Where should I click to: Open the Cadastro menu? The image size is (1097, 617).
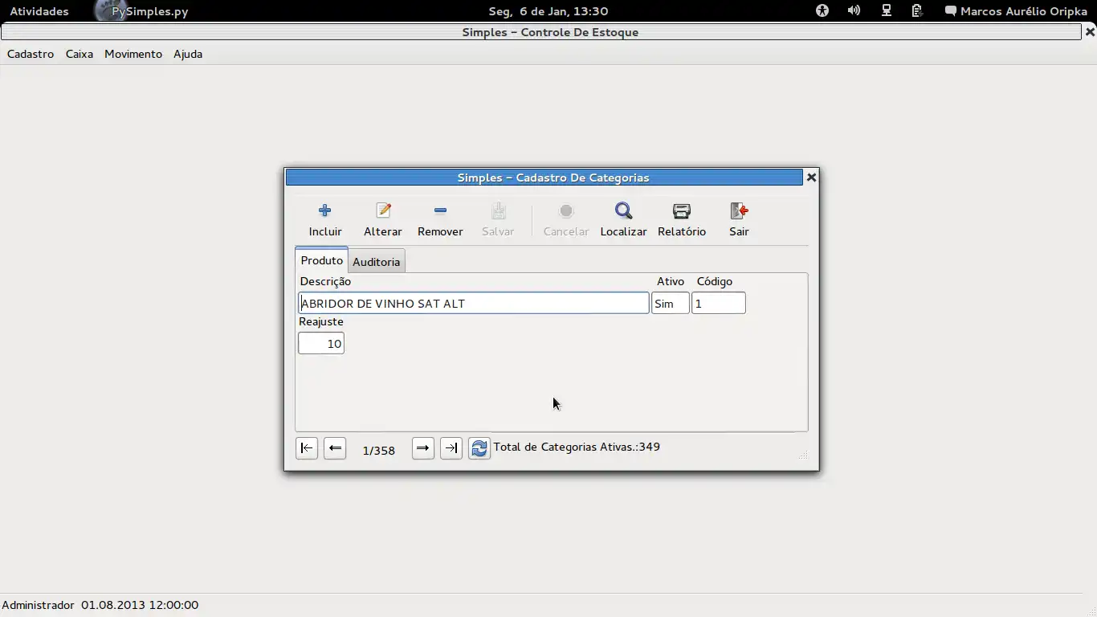coord(31,54)
